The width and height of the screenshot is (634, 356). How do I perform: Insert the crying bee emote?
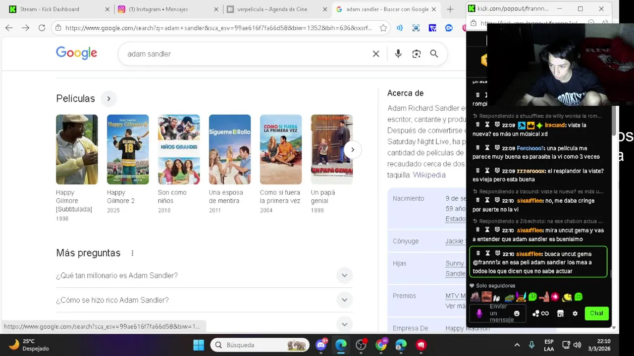(x=567, y=297)
